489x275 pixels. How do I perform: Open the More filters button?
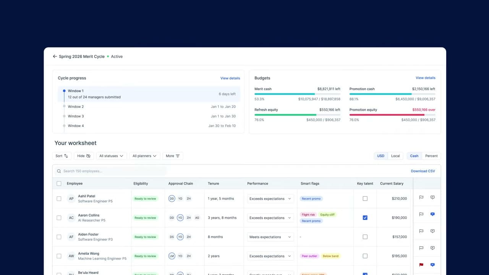click(x=173, y=156)
